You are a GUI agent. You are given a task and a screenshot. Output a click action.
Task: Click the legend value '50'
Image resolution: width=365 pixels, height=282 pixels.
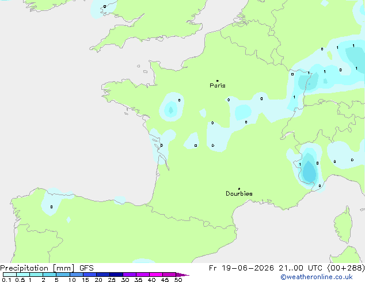click(178, 280)
